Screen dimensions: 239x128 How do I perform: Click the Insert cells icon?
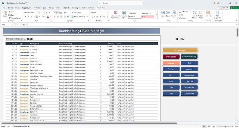tap(163, 13)
